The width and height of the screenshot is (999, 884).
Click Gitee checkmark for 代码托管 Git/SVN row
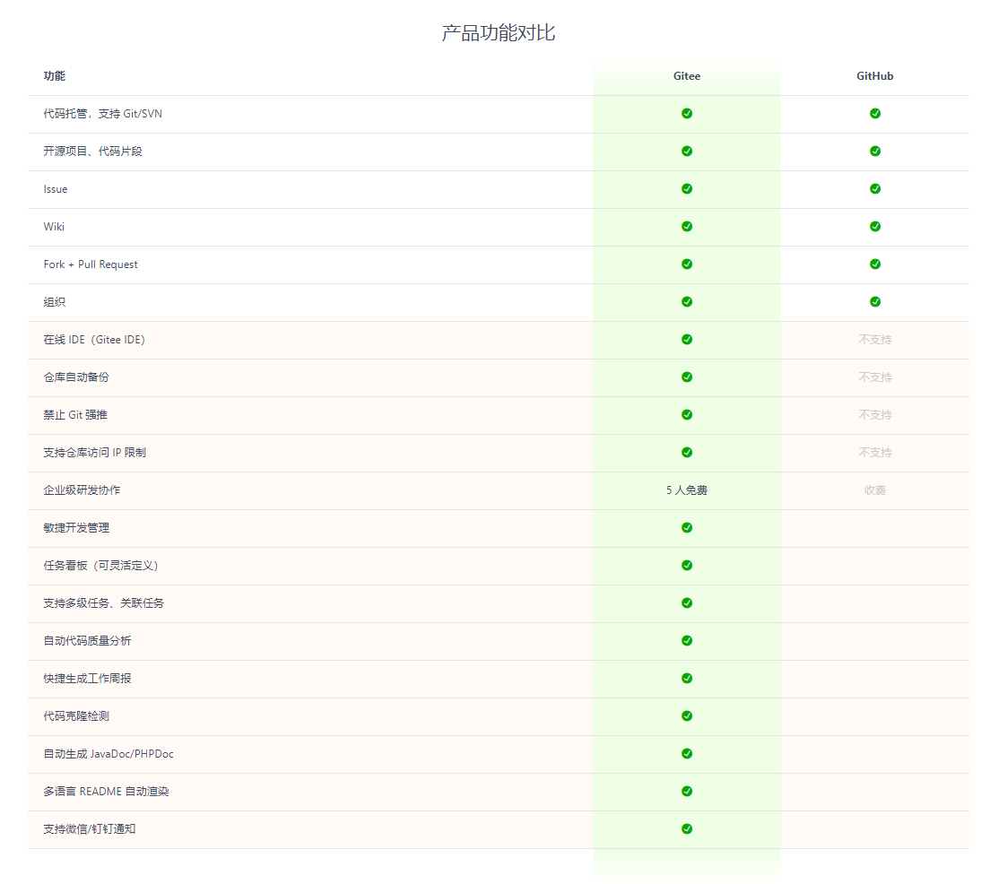click(687, 113)
